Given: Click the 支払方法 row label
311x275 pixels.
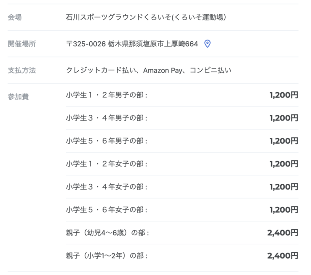Looking at the screenshot, I should tap(21, 70).
